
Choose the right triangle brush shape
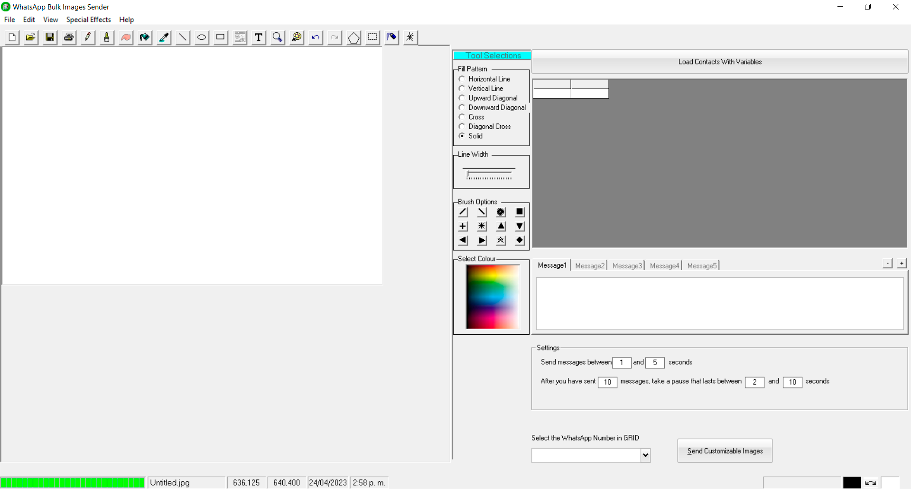[x=482, y=241]
